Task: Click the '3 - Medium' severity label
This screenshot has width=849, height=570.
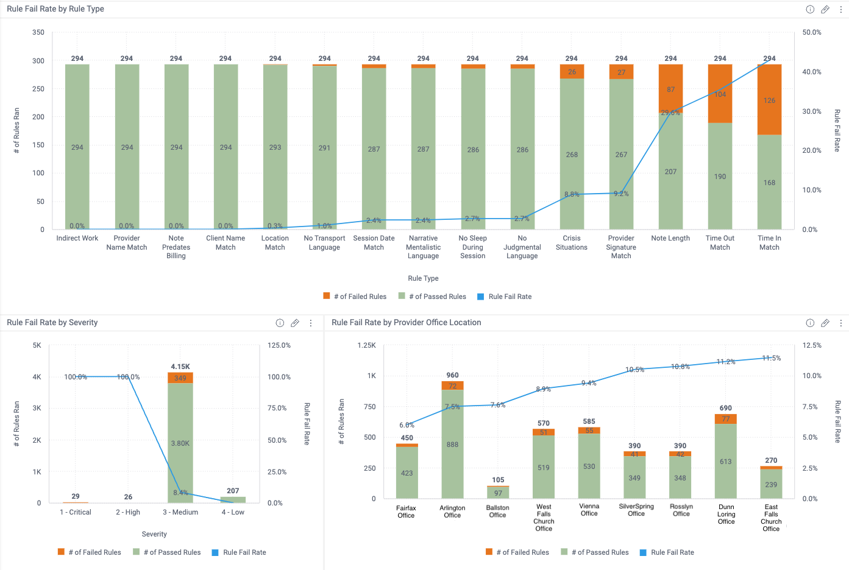Action: (180, 512)
